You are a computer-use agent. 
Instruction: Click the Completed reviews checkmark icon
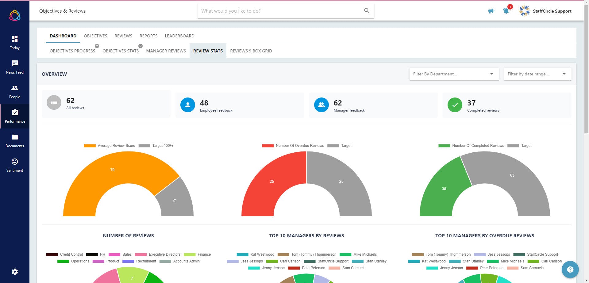[455, 105]
